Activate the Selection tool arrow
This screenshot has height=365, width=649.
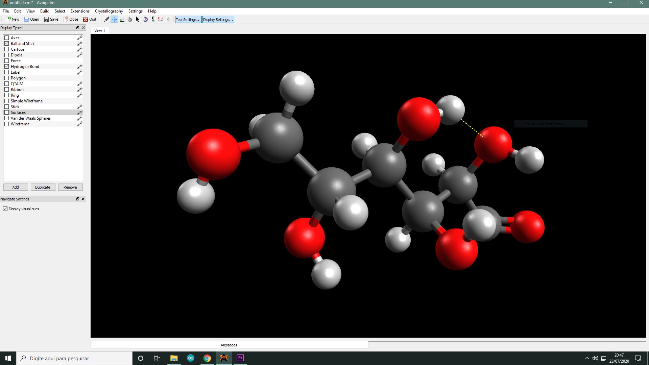[138, 19]
